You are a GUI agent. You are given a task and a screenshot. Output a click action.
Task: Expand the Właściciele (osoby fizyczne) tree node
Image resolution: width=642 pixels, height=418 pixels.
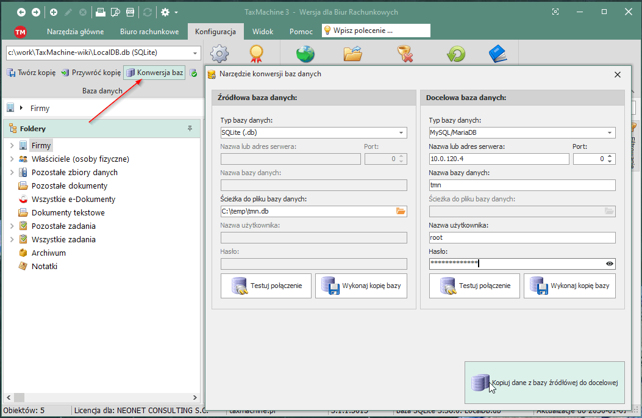tap(12, 159)
